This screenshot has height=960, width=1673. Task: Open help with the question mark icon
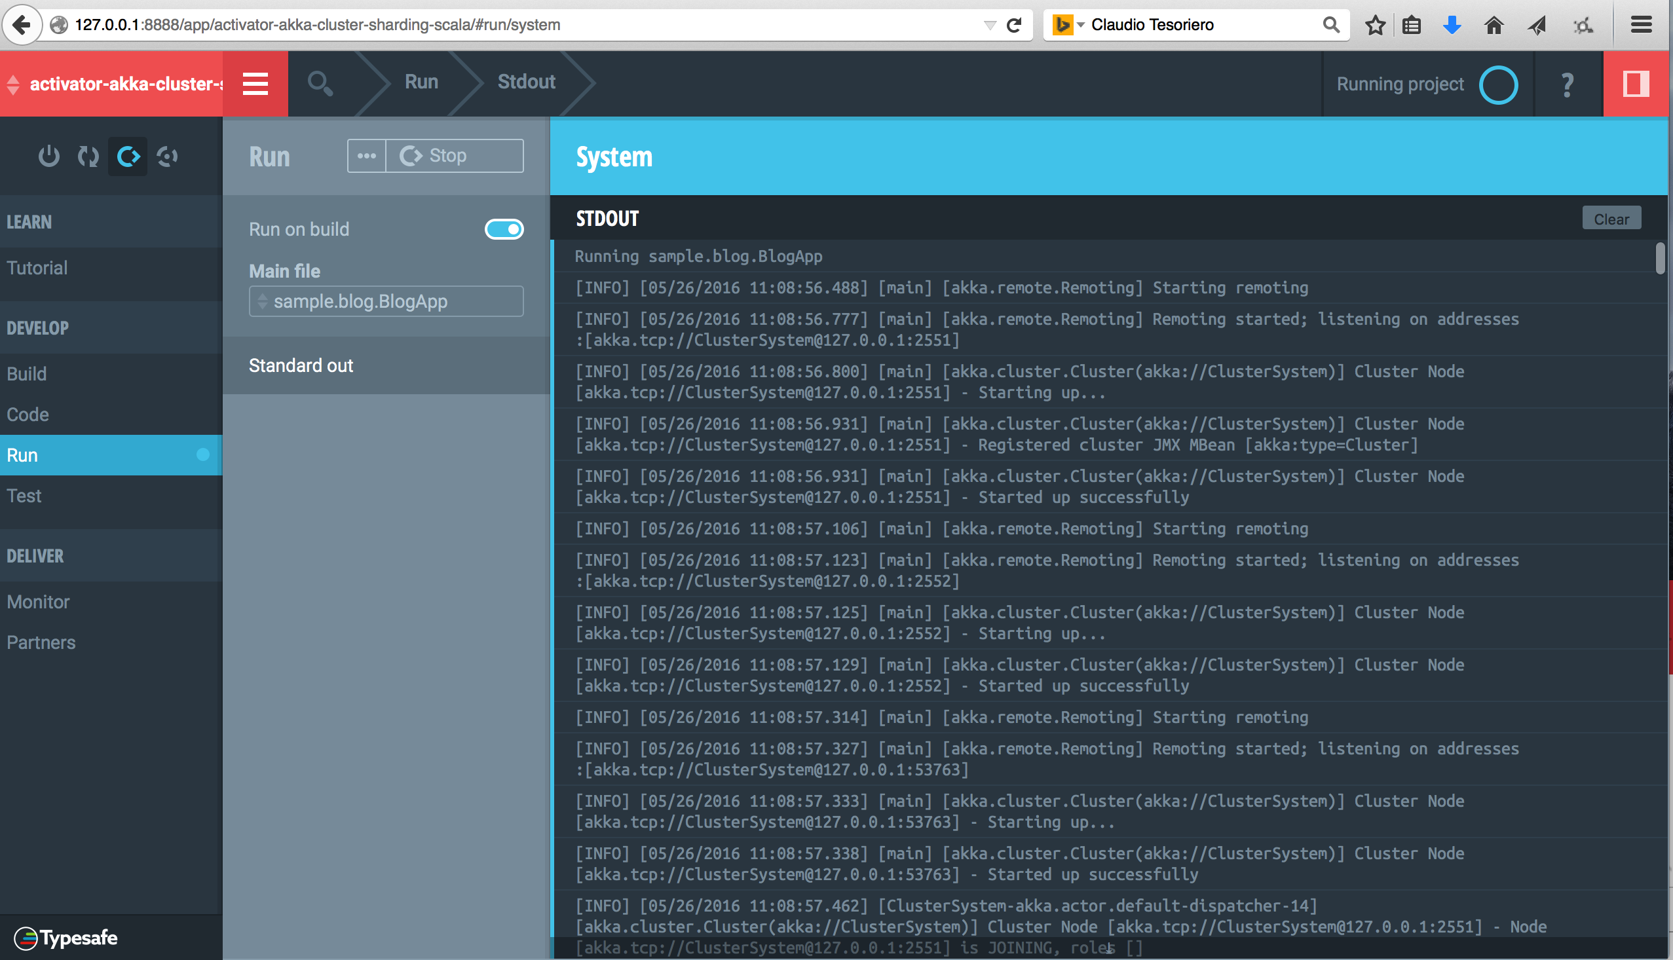tap(1568, 84)
